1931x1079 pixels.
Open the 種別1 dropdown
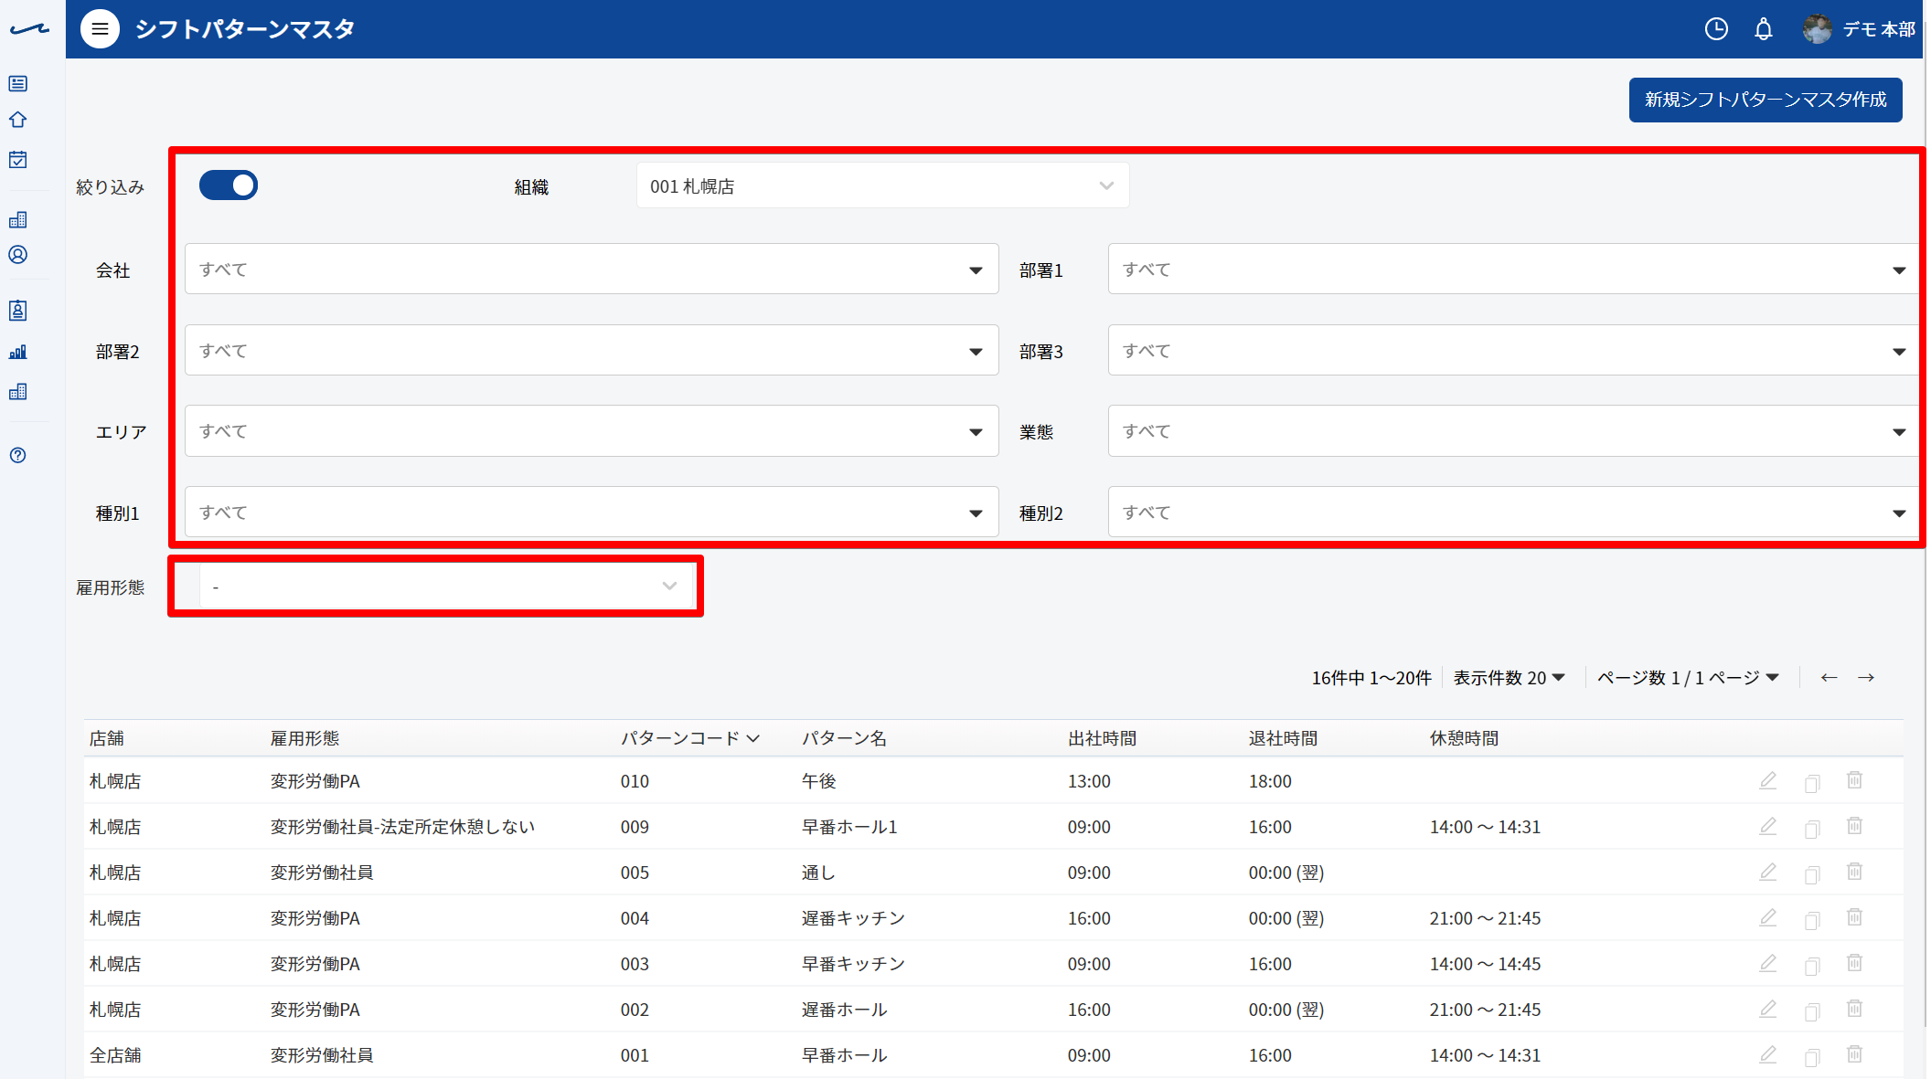(x=592, y=513)
